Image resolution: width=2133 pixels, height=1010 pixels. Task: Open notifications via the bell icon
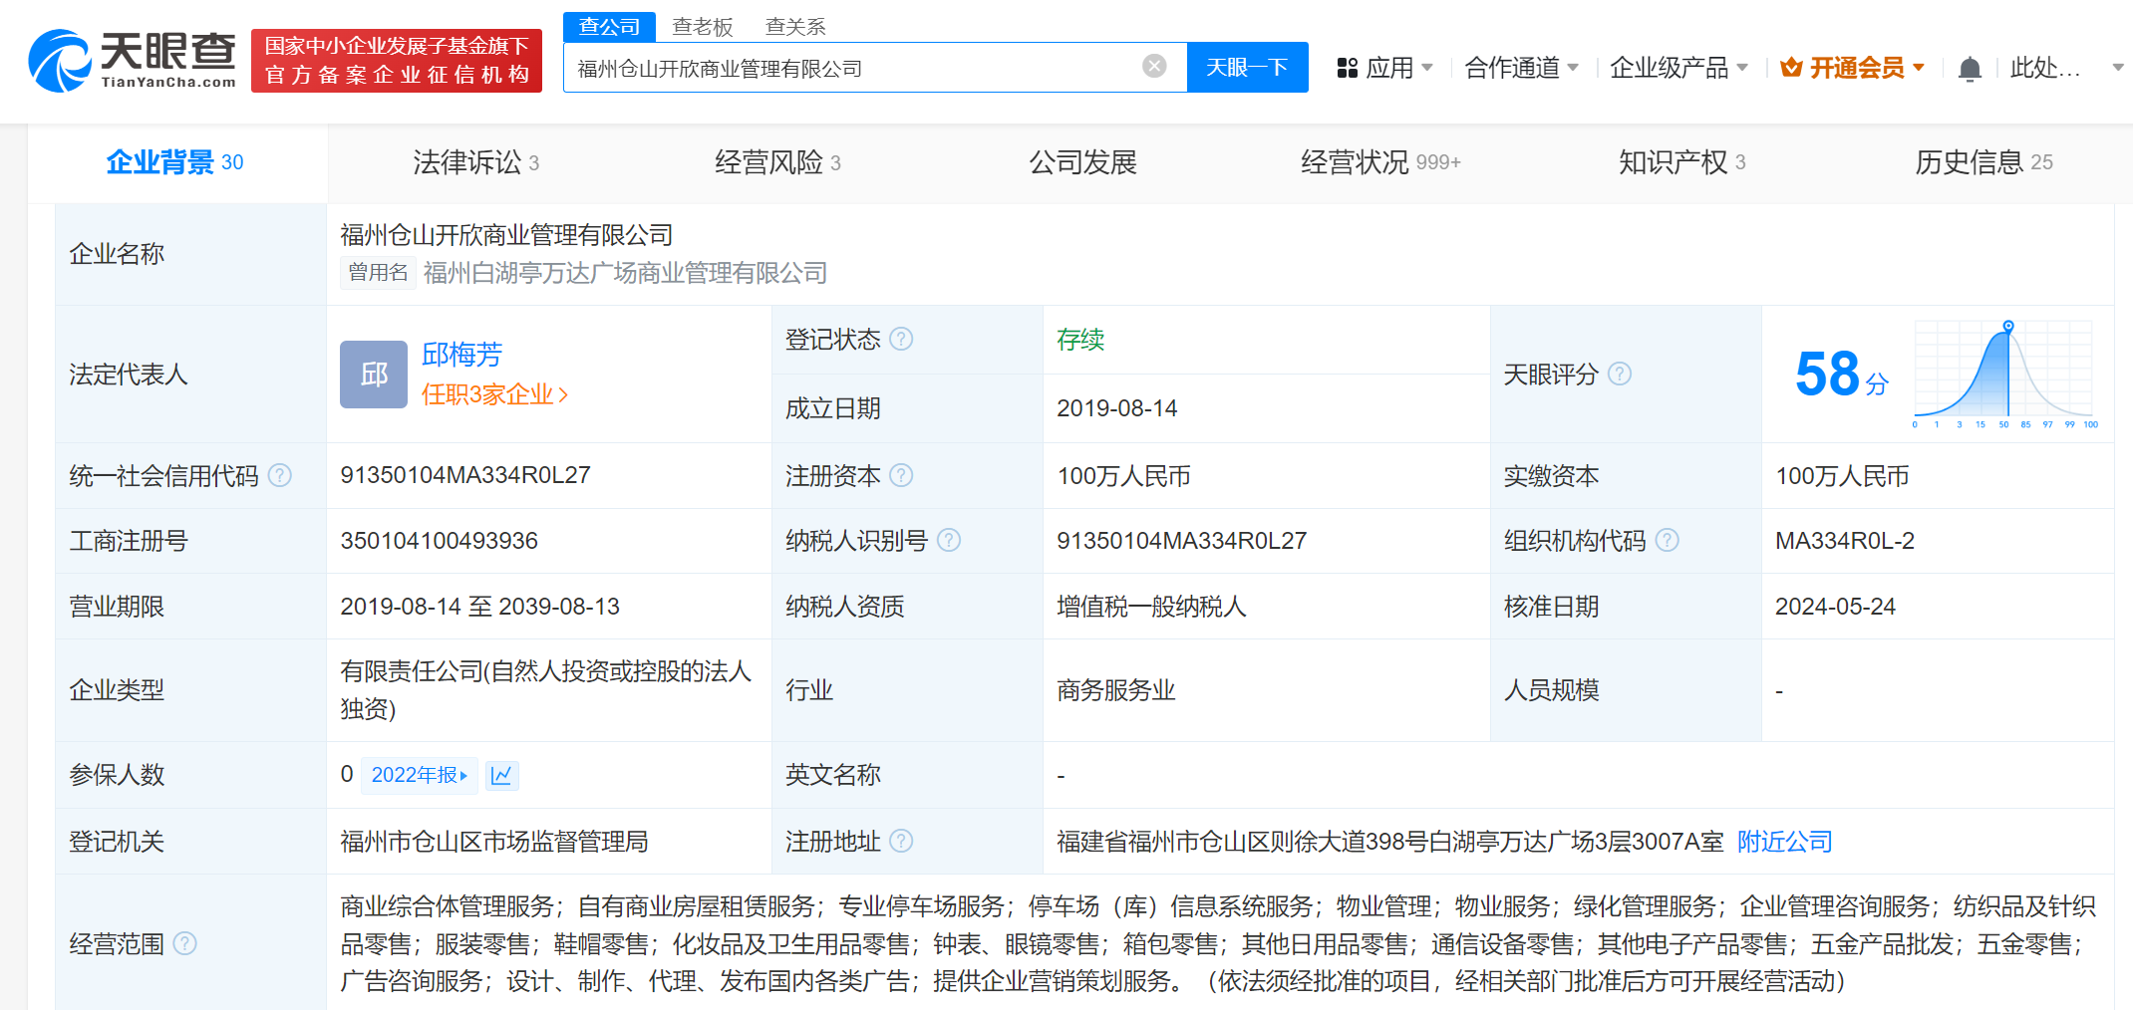[1969, 67]
